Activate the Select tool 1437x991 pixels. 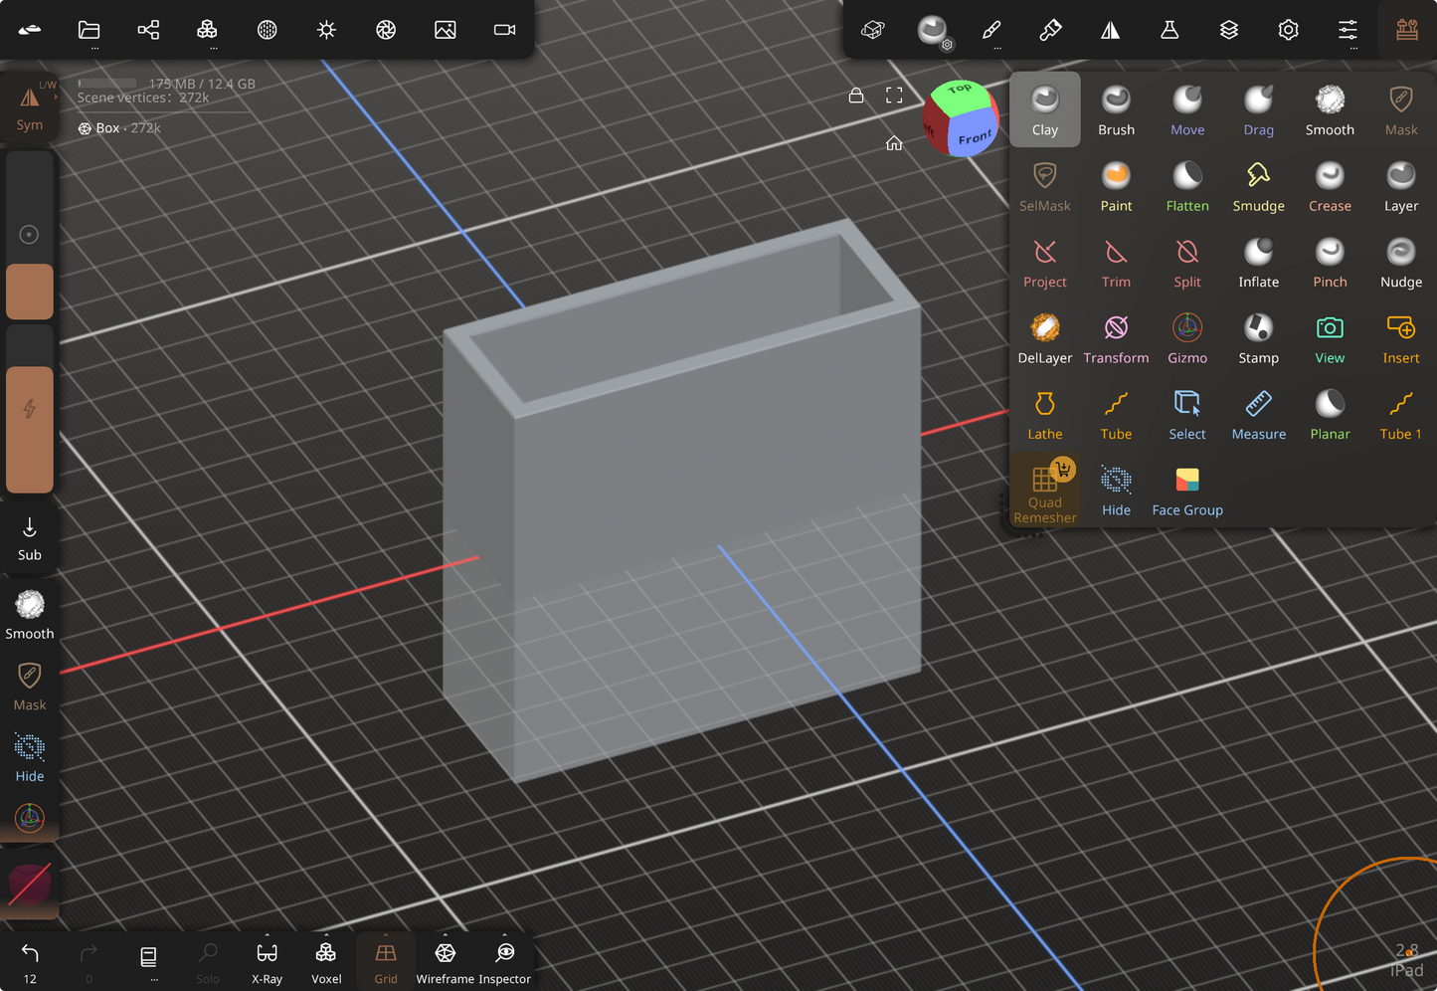click(1187, 415)
